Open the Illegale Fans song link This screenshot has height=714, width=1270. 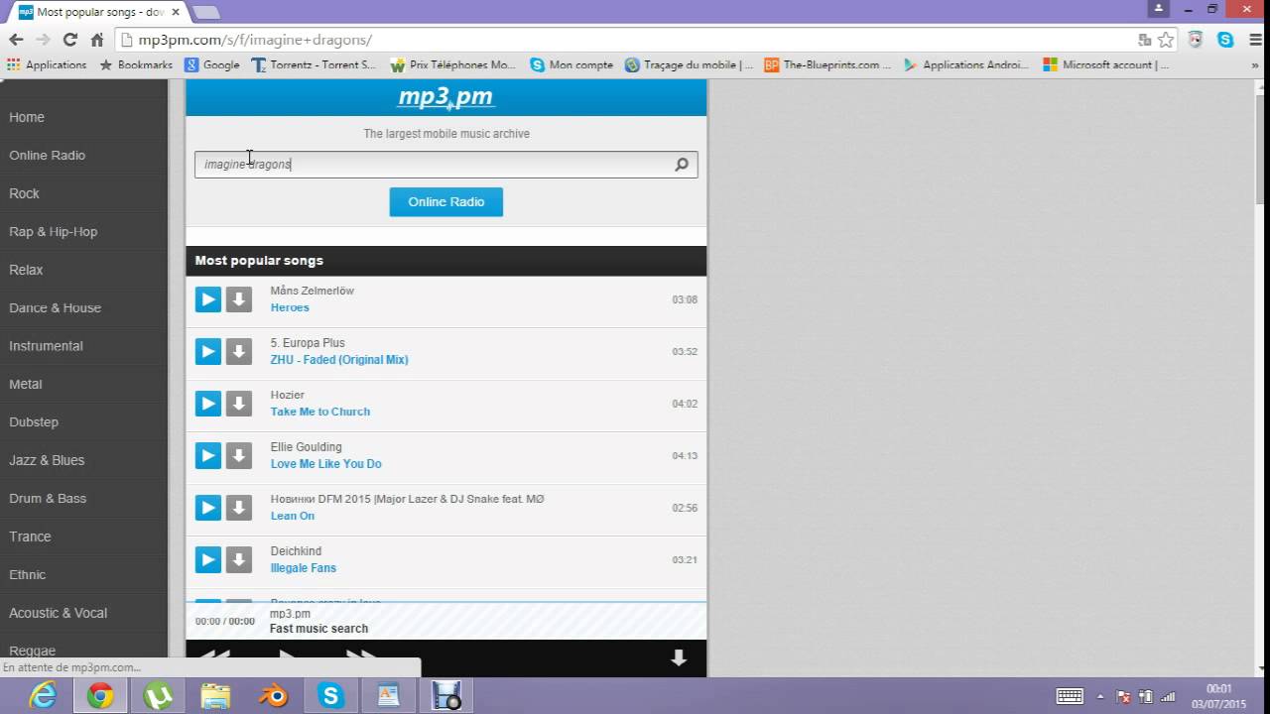[304, 568]
